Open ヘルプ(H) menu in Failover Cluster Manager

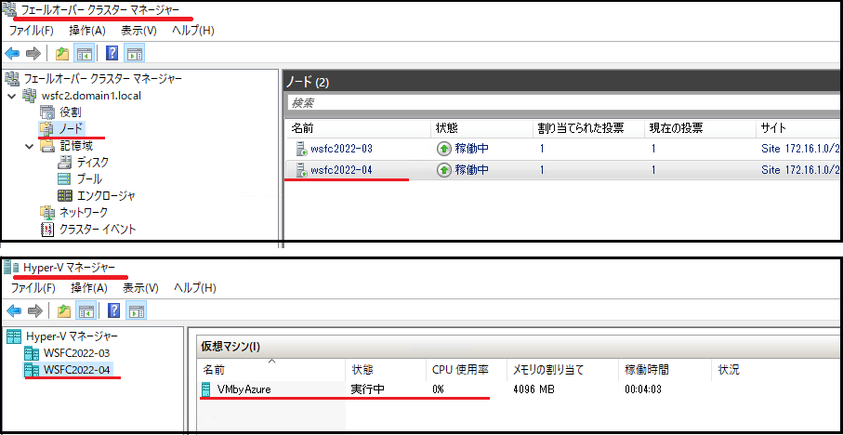pyautogui.click(x=193, y=31)
